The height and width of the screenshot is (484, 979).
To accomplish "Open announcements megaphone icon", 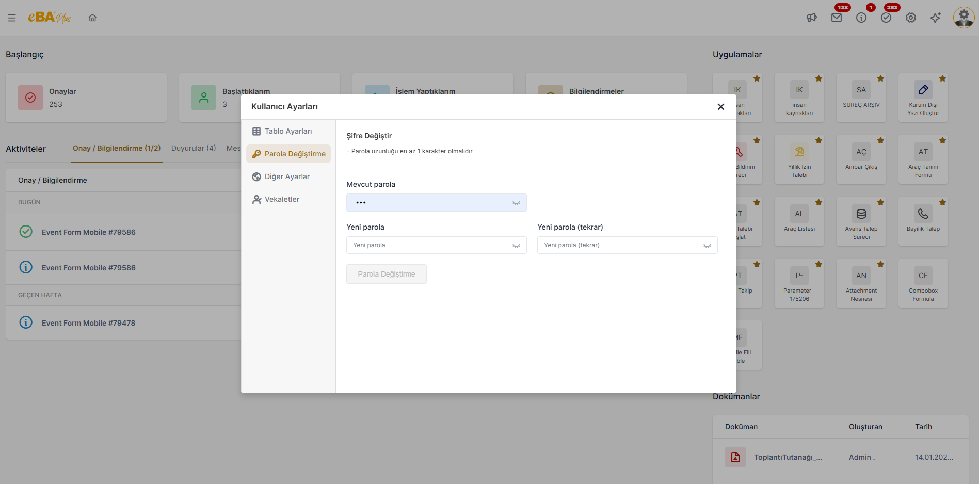I will click(x=812, y=18).
